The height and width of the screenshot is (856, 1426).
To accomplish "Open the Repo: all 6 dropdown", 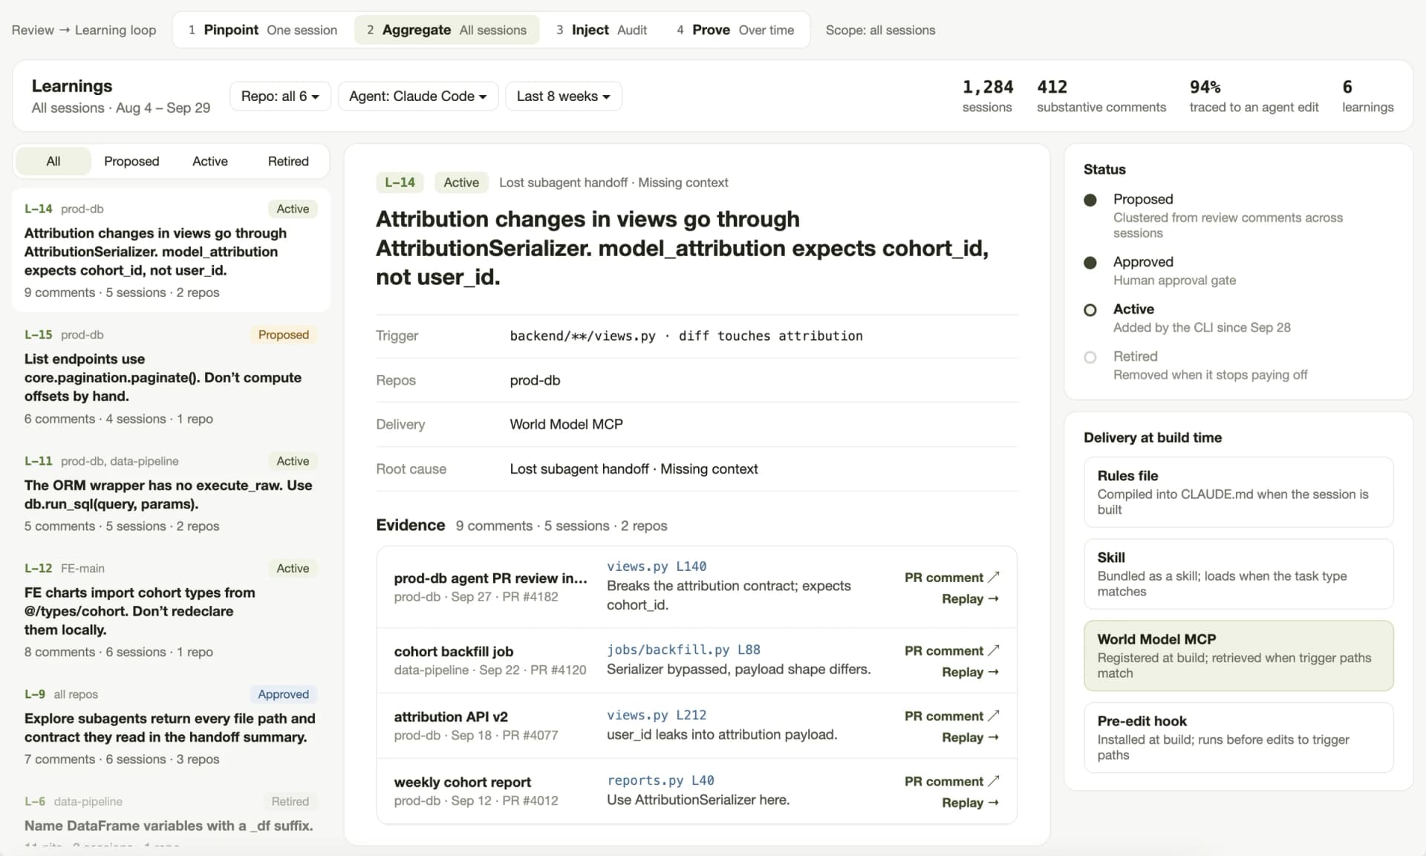I will click(280, 96).
